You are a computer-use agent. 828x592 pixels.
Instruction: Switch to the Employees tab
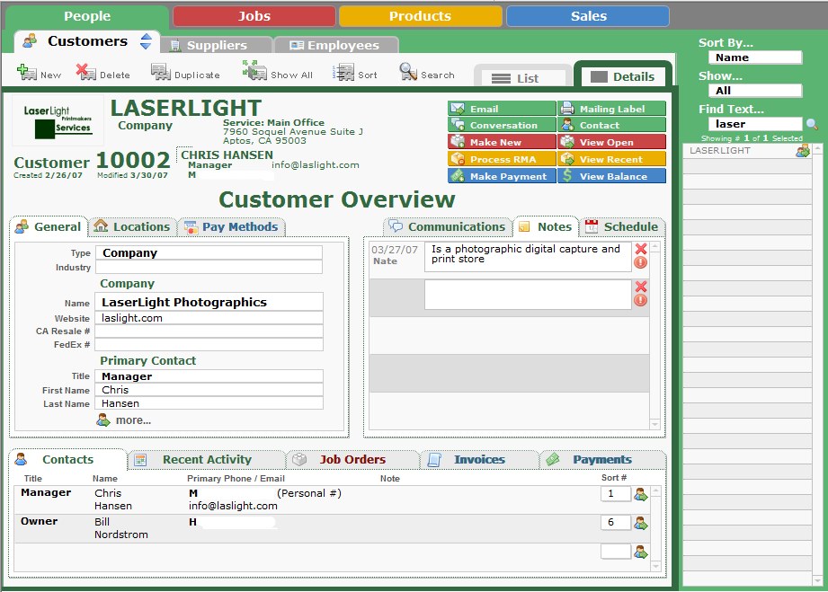click(x=336, y=45)
